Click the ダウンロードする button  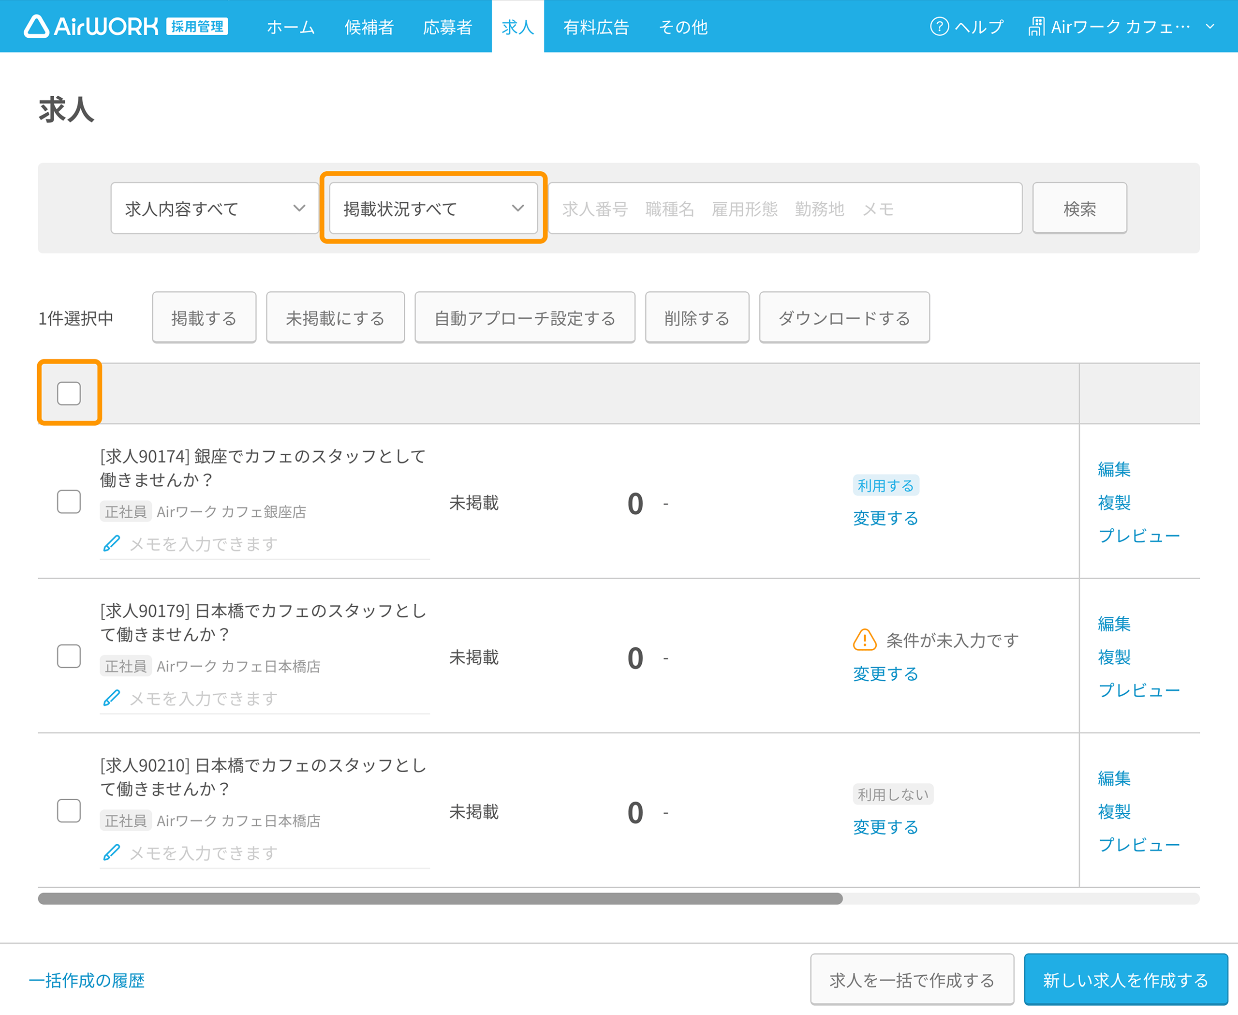[x=845, y=317]
